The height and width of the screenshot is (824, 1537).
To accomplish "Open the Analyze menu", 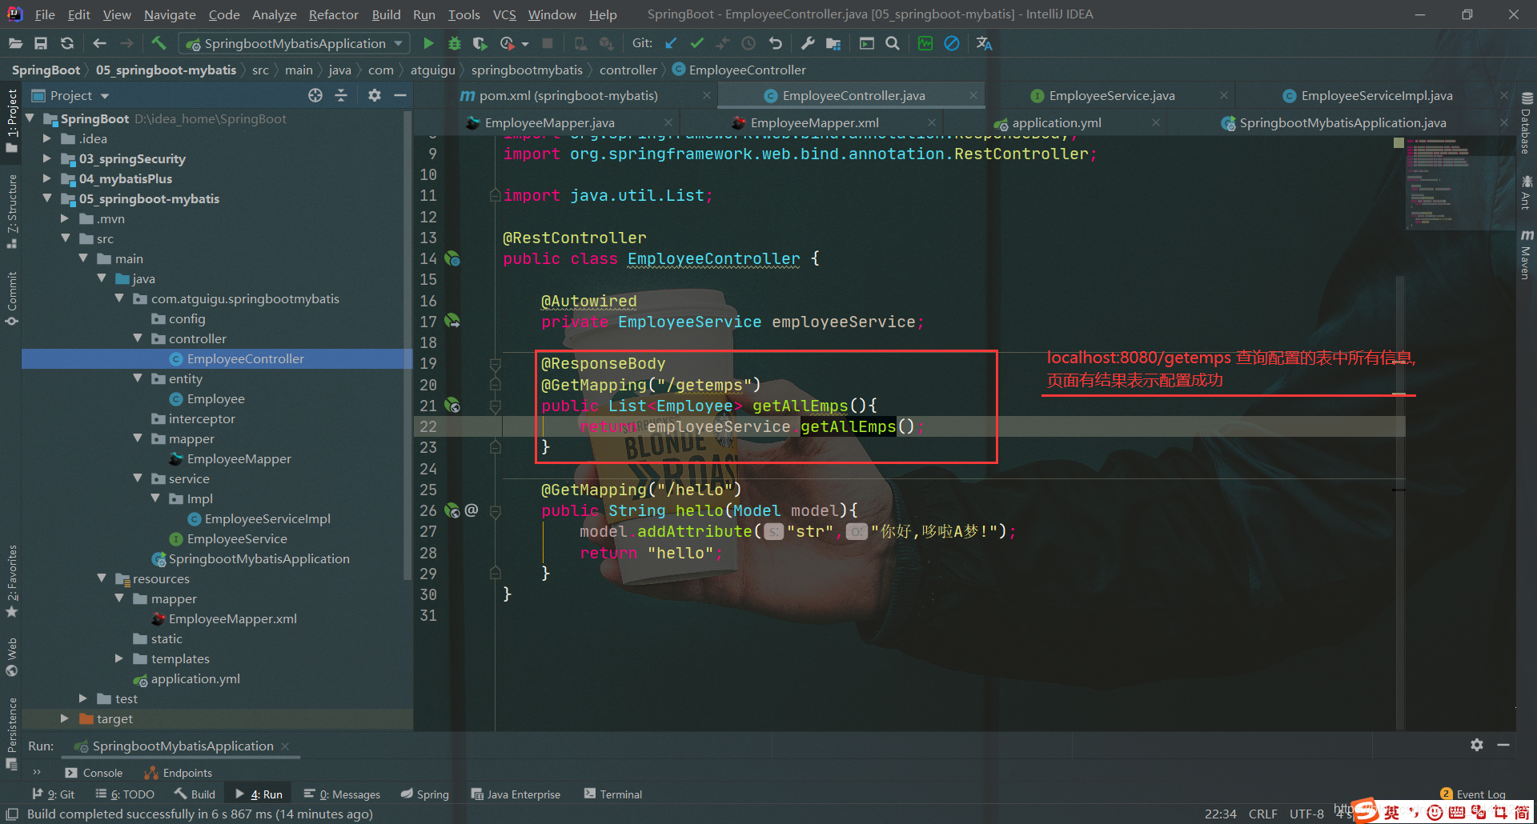I will [x=274, y=14].
